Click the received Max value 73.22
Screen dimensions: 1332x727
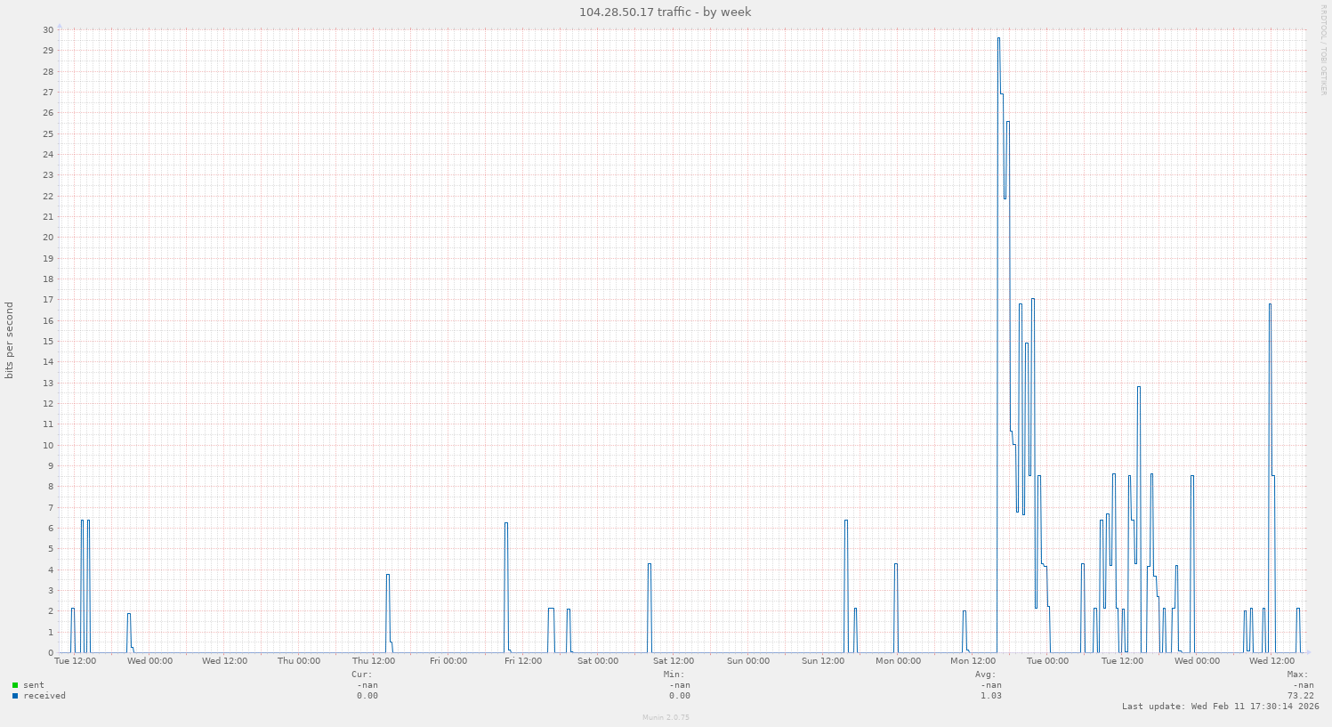[x=1300, y=696]
